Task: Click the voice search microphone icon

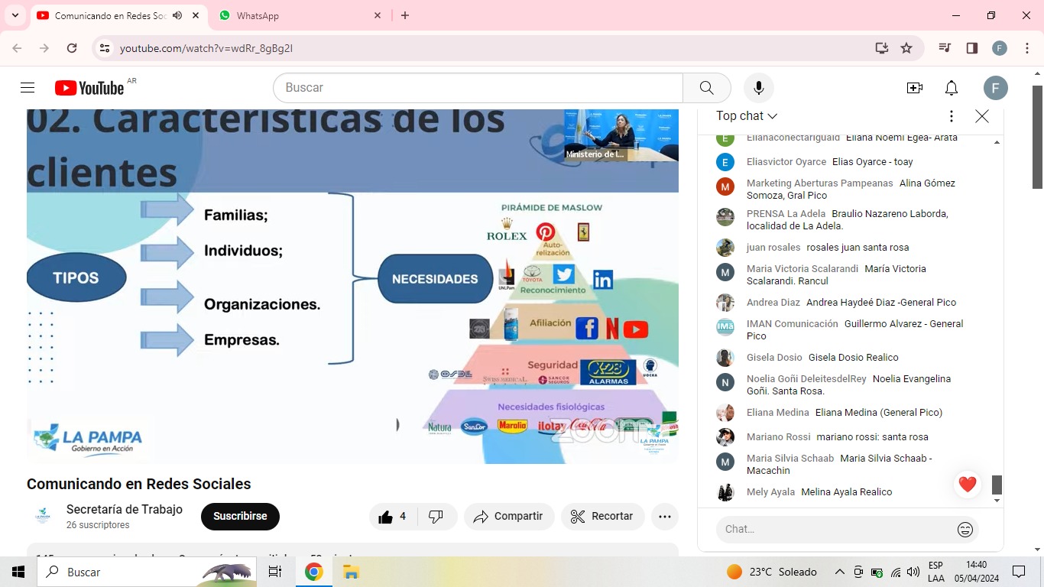Action: pos(758,88)
